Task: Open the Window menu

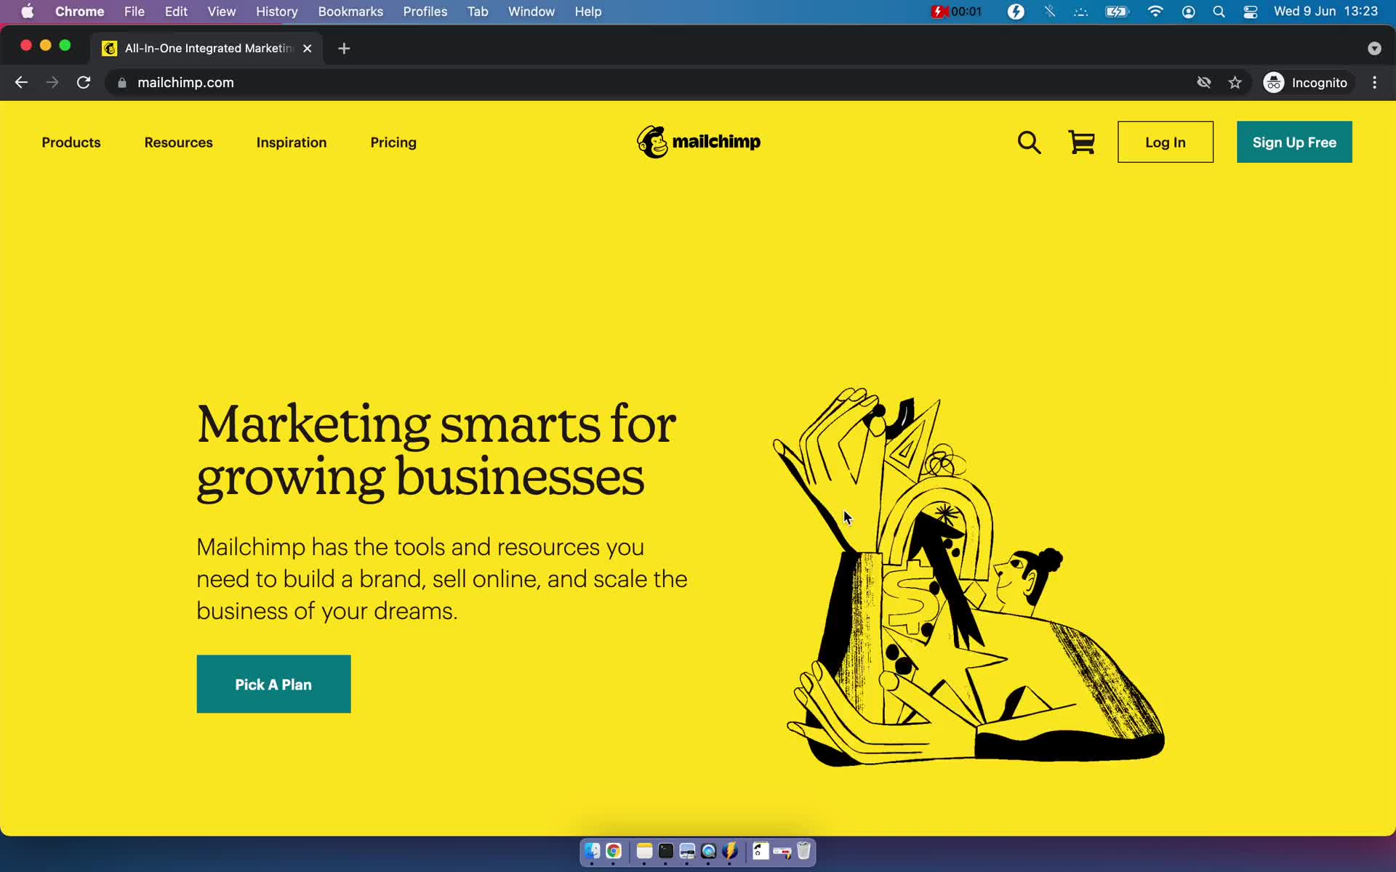Action: click(531, 12)
